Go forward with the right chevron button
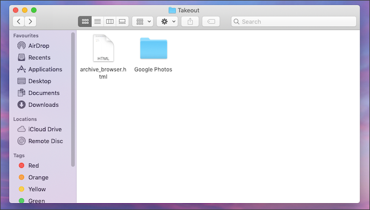This screenshot has width=370, height=210. click(30, 22)
